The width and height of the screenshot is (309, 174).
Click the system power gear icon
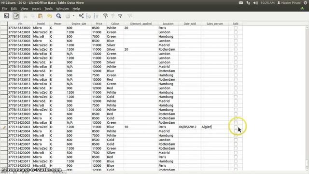tap(306, 3)
